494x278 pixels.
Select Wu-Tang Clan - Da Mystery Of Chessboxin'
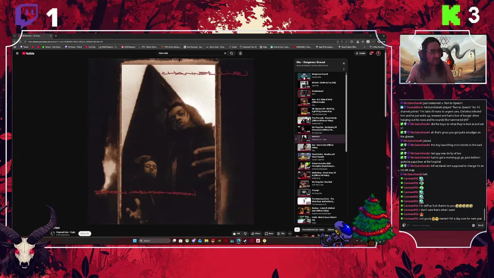tap(321, 130)
